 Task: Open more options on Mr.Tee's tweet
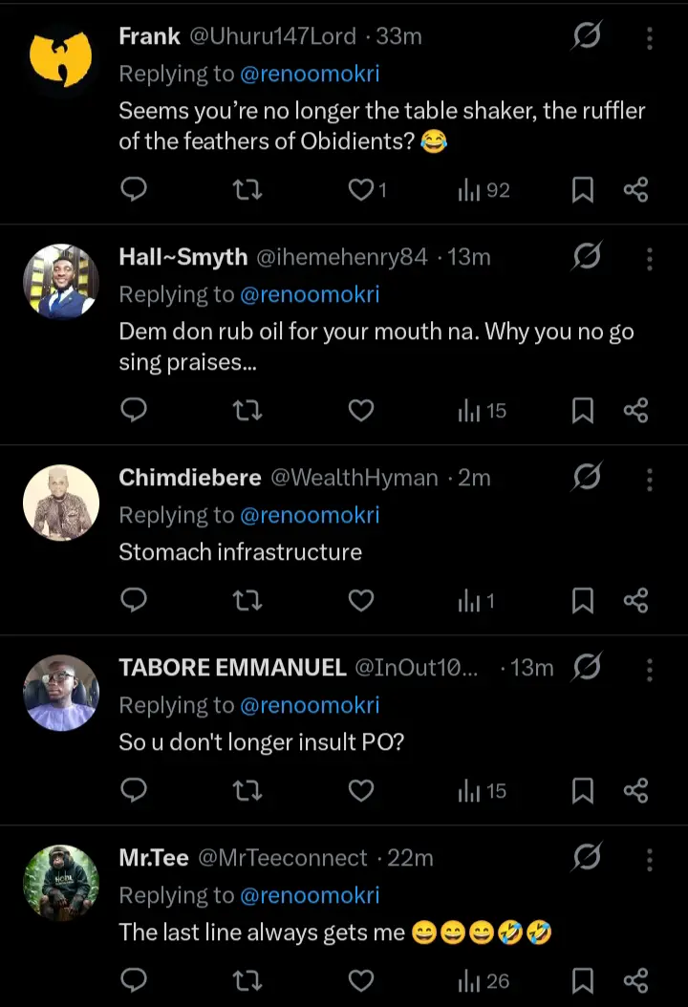[x=650, y=860]
